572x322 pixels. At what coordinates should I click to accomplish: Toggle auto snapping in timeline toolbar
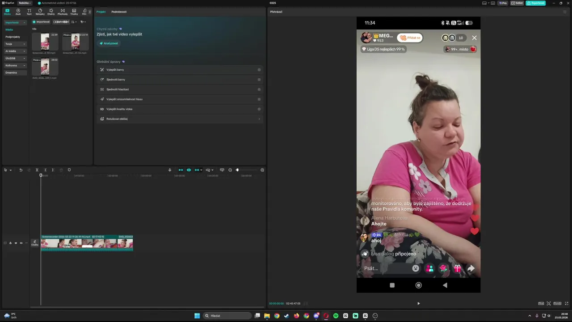click(189, 170)
